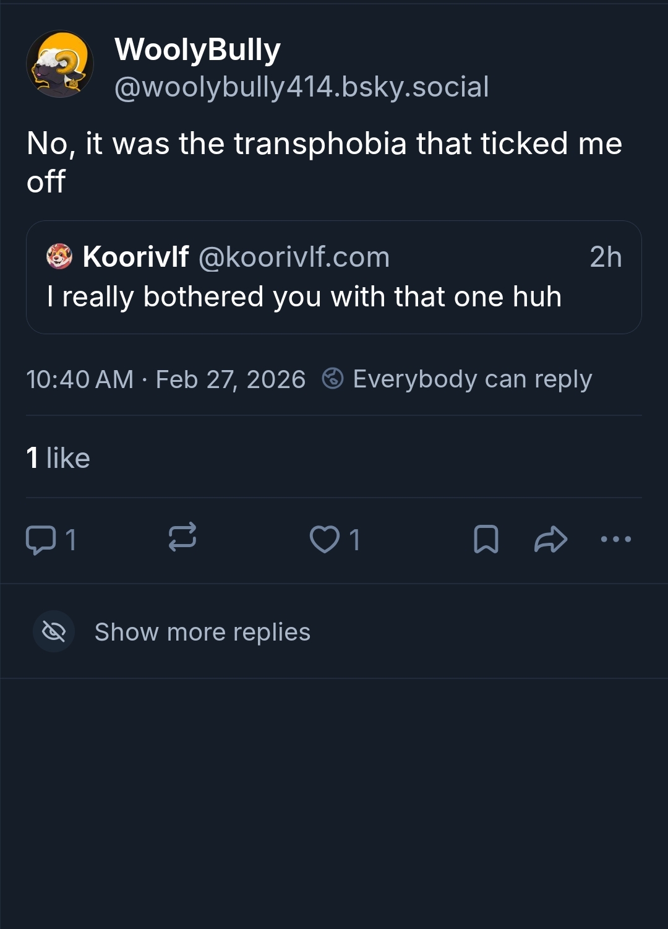This screenshot has height=929, width=668.
Task: Click the crossed-out eye hidden replies icon
Action: 54,632
